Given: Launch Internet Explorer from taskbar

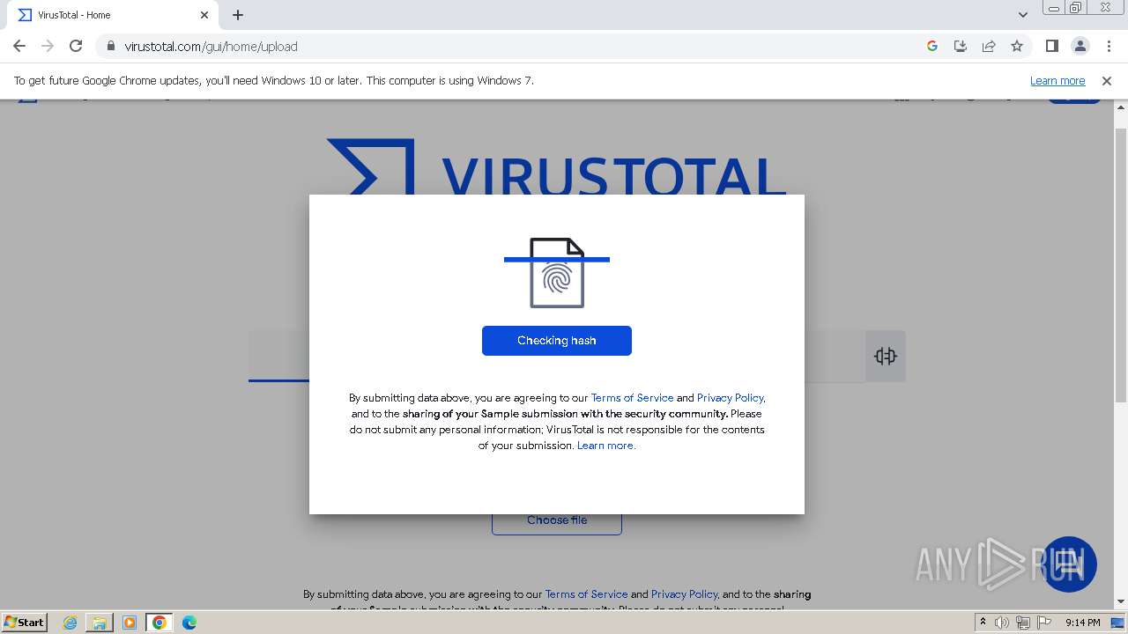Looking at the screenshot, I should (70, 623).
